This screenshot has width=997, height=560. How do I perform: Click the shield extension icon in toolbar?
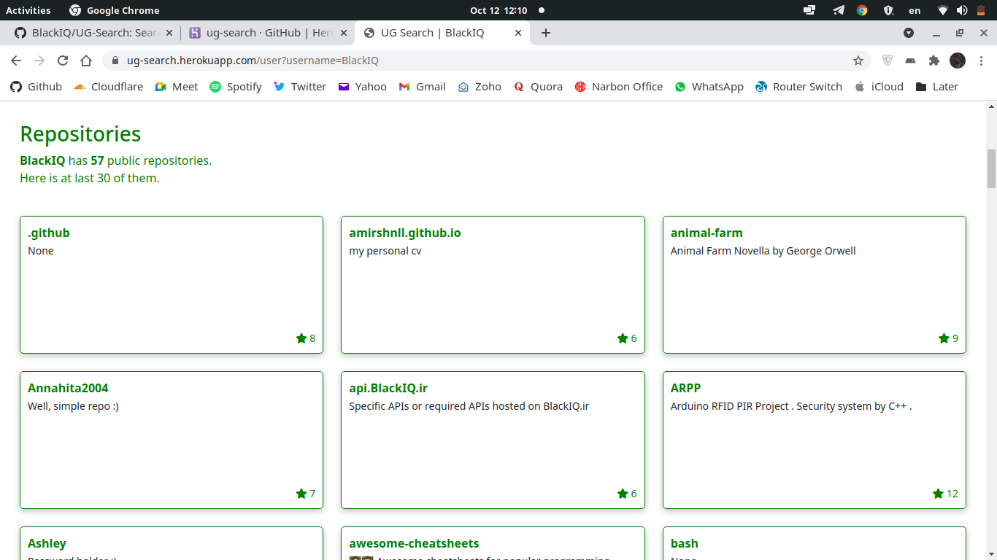coord(888,61)
